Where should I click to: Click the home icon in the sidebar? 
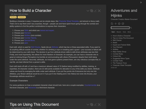[x=112, y=24]
